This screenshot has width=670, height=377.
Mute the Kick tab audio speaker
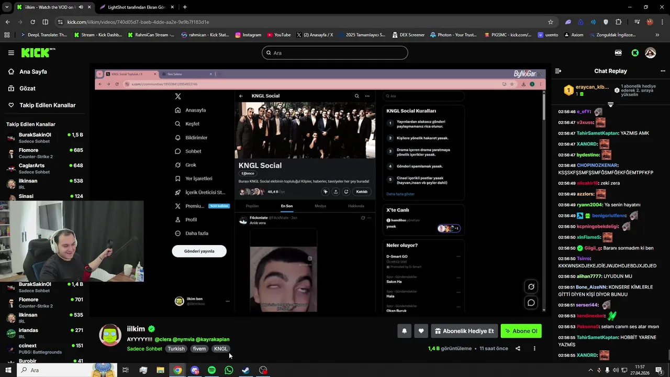[81, 7]
